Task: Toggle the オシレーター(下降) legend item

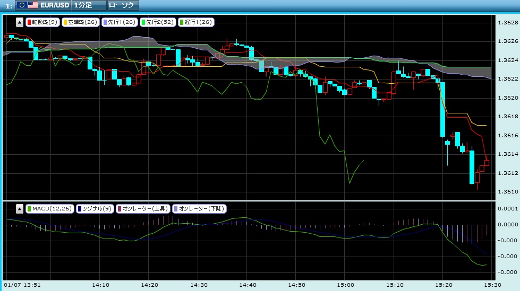Action: point(199,208)
